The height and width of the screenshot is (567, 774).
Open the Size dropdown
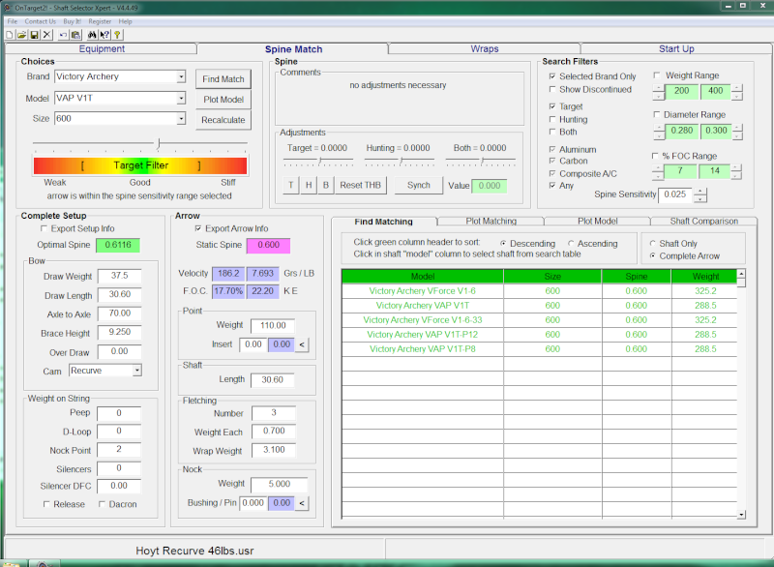[181, 119]
